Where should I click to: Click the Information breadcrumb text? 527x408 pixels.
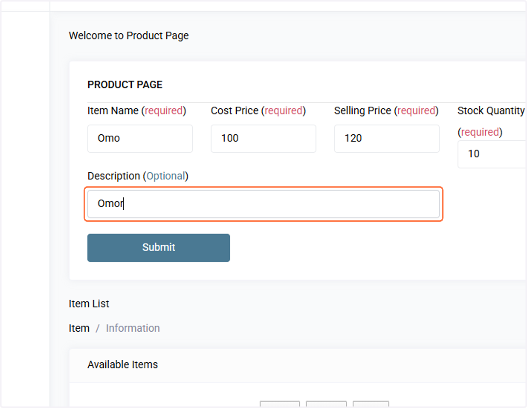point(133,328)
